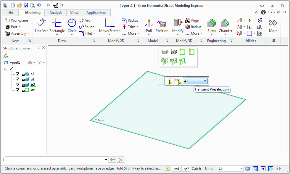290x174 pixels.
Task: Select the Spline draw tool
Action: pyautogui.click(x=86, y=27)
